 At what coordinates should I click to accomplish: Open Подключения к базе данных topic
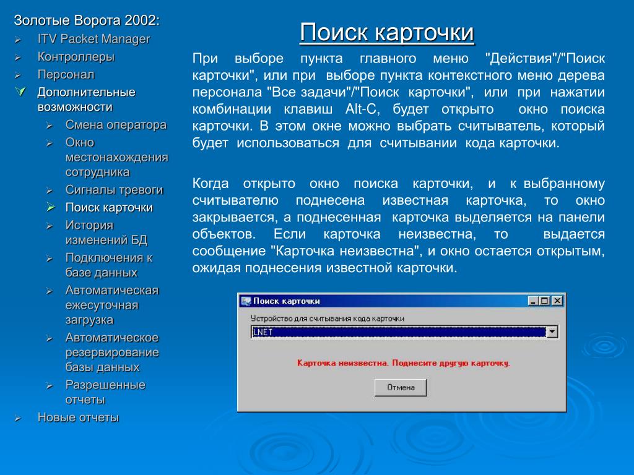[109, 265]
